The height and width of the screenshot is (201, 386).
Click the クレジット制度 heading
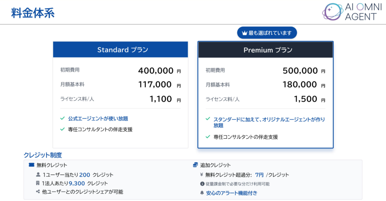click(43, 155)
